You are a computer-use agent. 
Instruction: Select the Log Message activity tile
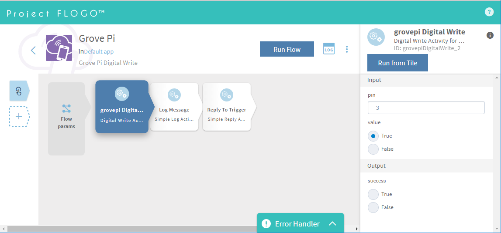coord(174,107)
